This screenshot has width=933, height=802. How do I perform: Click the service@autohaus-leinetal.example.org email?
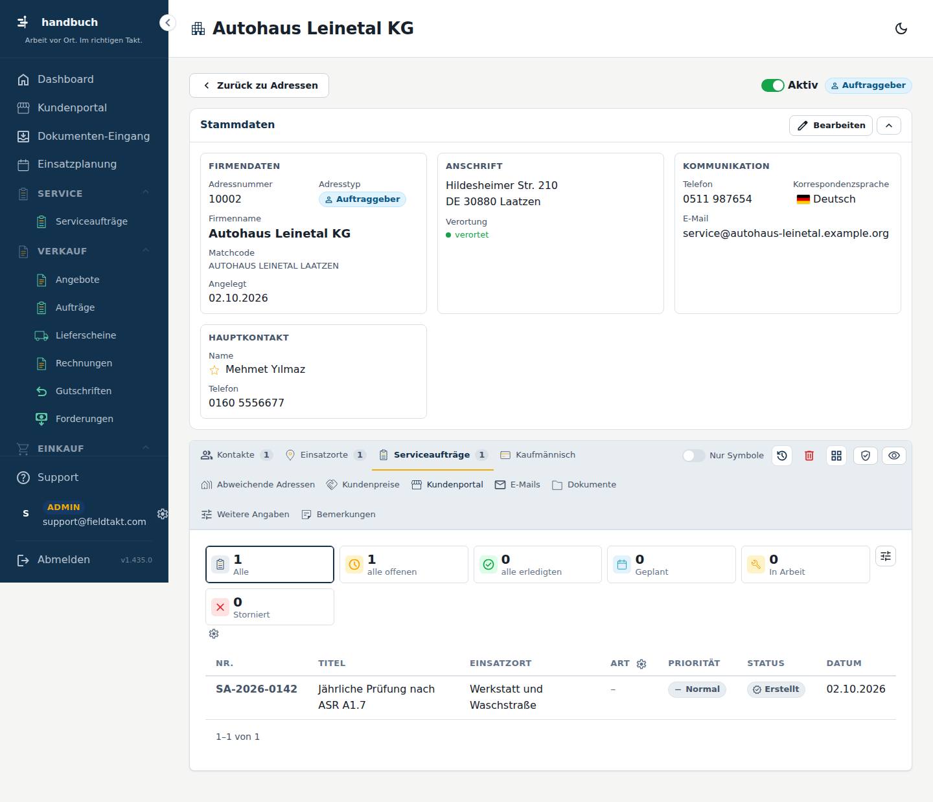coord(786,234)
